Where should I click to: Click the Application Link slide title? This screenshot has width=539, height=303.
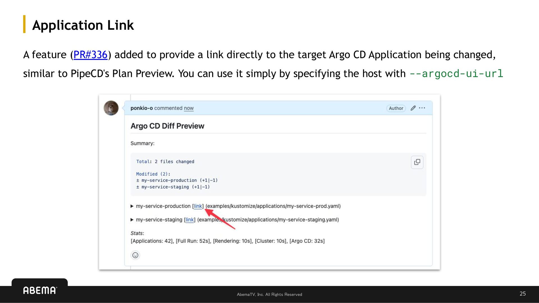click(83, 25)
